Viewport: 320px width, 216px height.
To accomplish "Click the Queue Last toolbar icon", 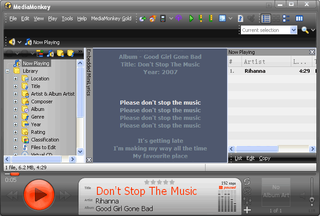I will point(211,18).
